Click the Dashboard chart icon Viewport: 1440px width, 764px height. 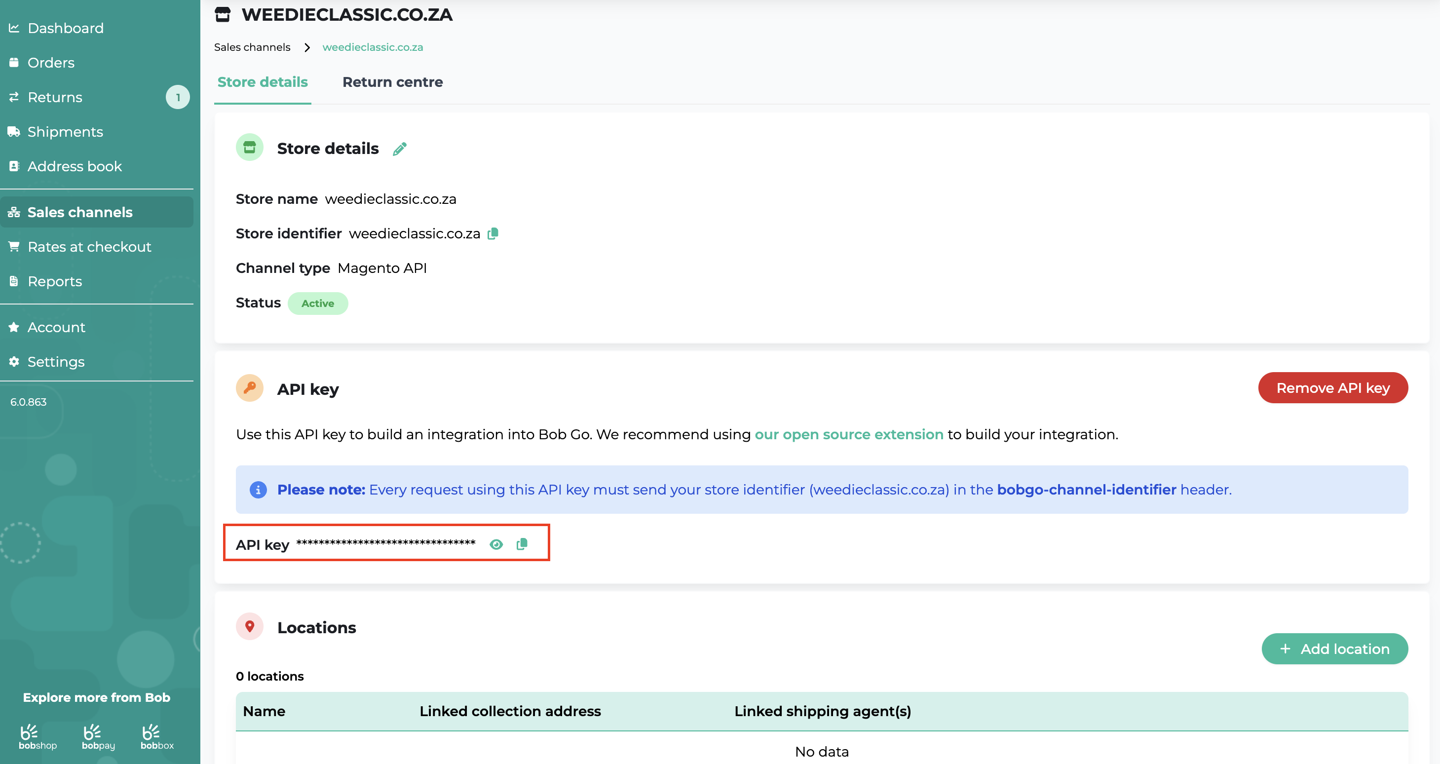point(14,28)
